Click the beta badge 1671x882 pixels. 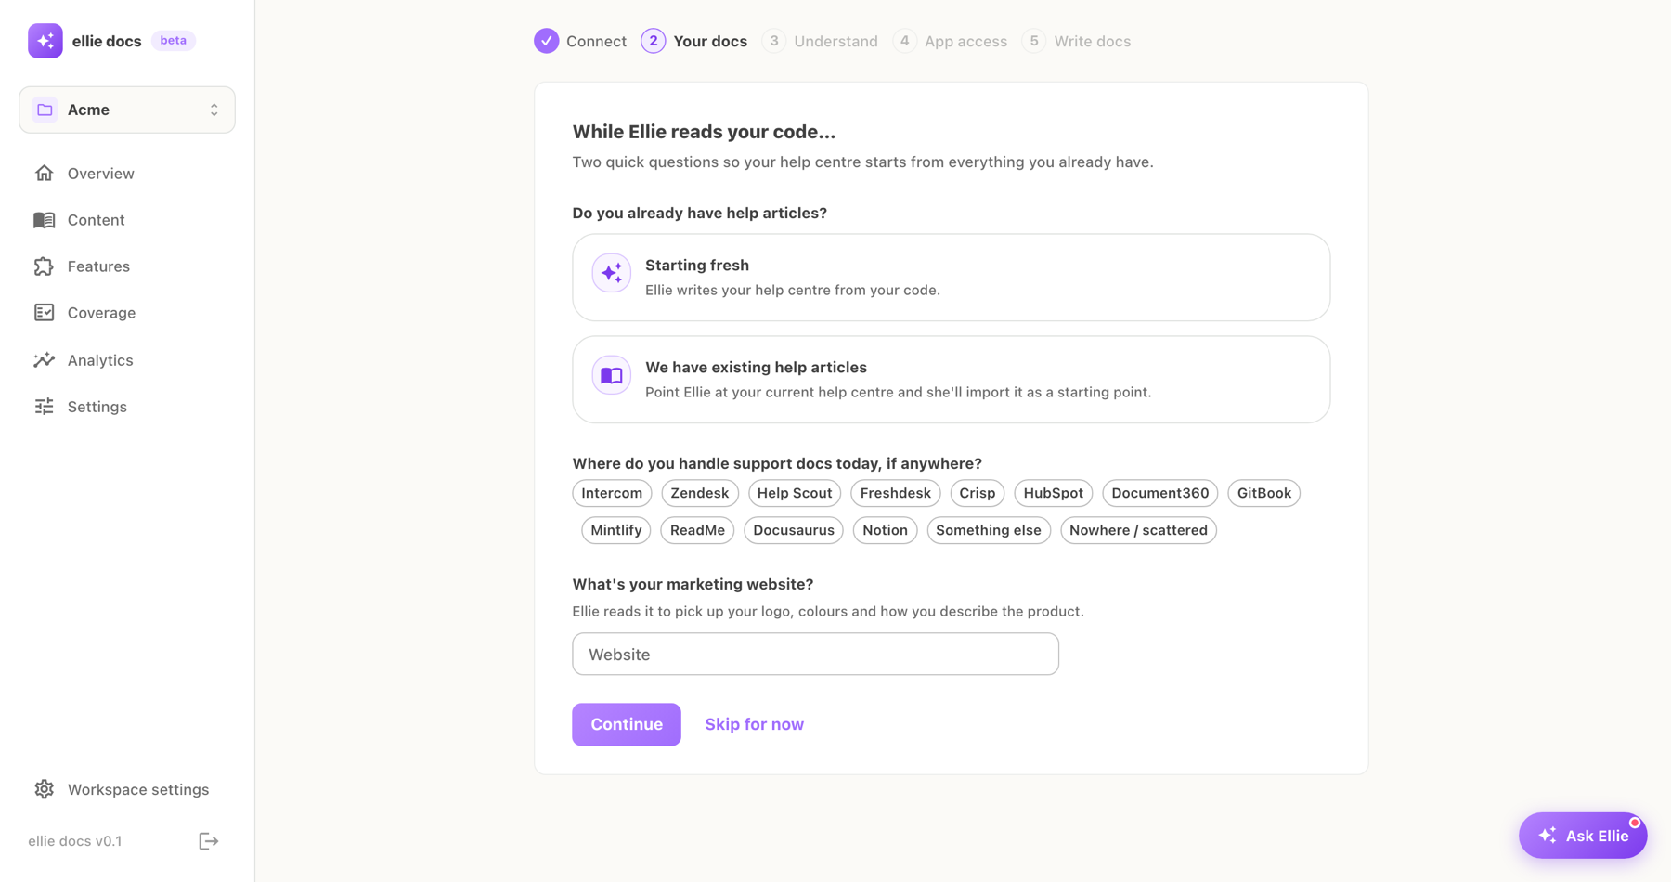click(174, 41)
